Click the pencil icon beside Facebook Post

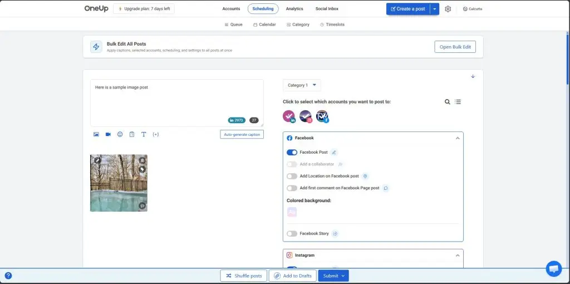(x=334, y=153)
